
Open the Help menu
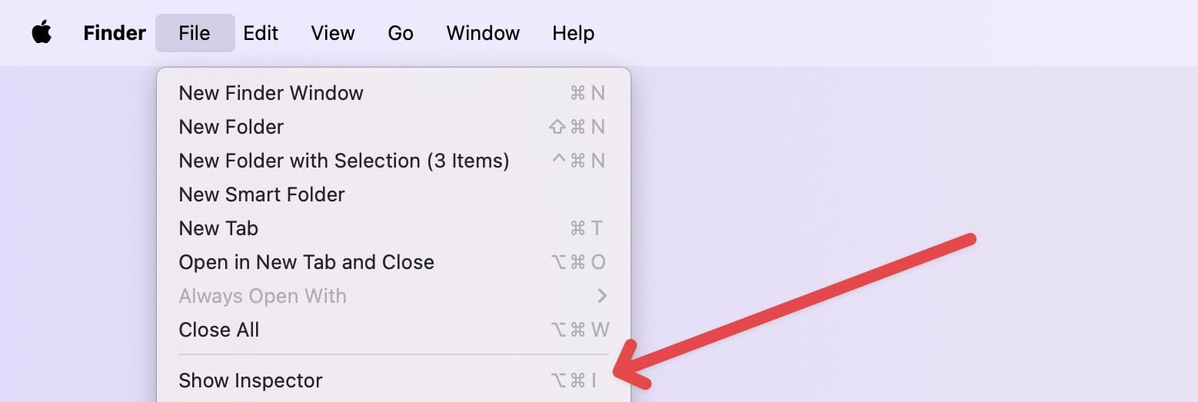click(x=573, y=33)
